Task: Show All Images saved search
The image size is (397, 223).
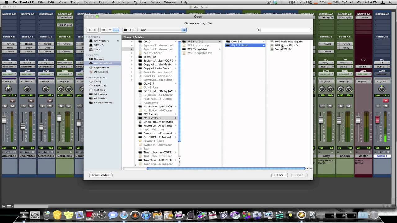Action: (x=100, y=94)
